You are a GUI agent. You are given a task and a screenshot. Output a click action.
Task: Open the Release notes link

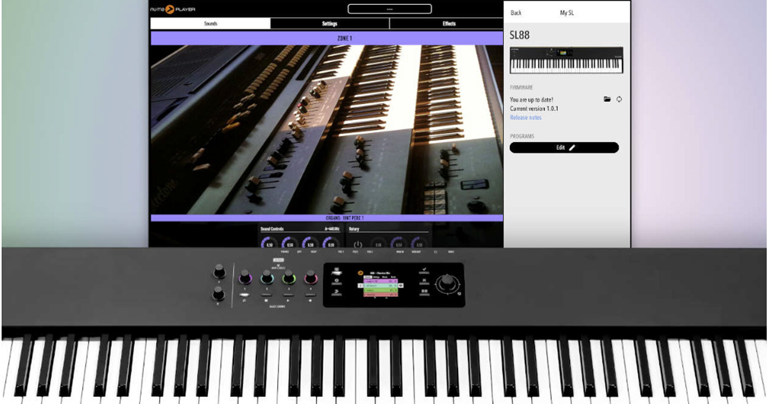tap(526, 117)
